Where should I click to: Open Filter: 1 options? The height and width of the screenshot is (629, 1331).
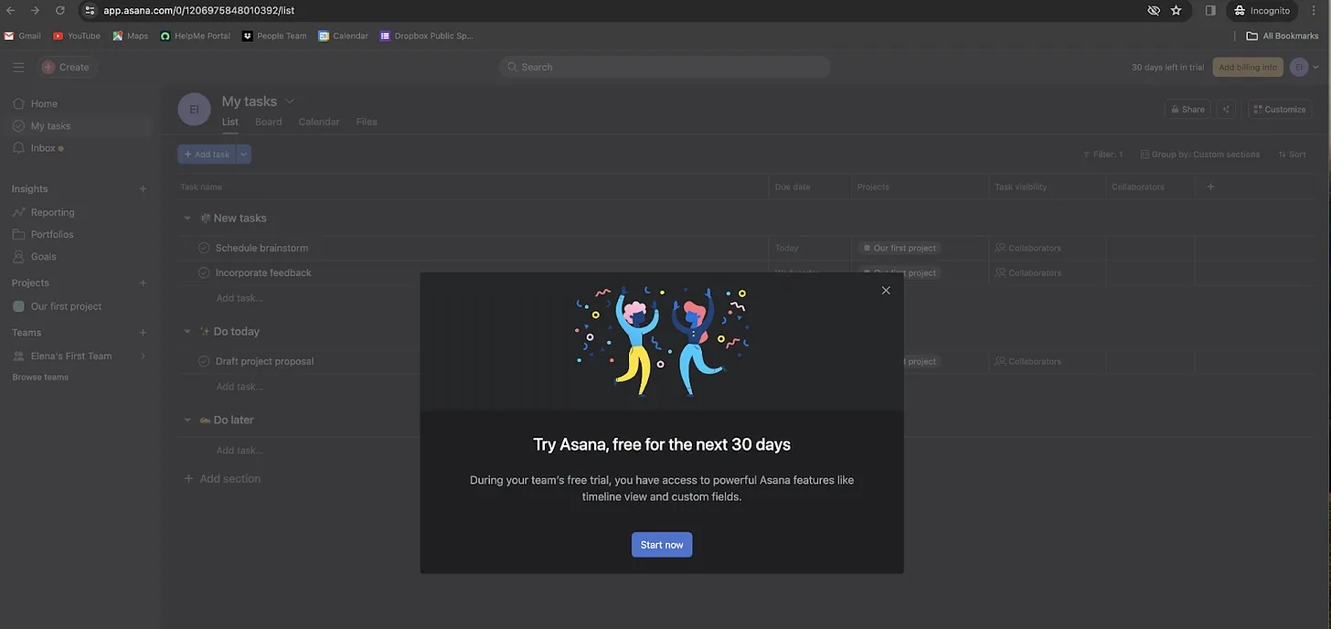click(1102, 155)
